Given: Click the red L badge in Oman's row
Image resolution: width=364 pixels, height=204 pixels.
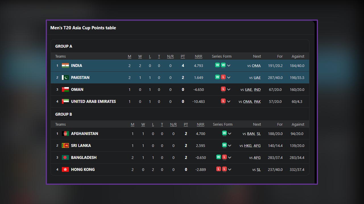Looking at the screenshot, I should (223, 89).
